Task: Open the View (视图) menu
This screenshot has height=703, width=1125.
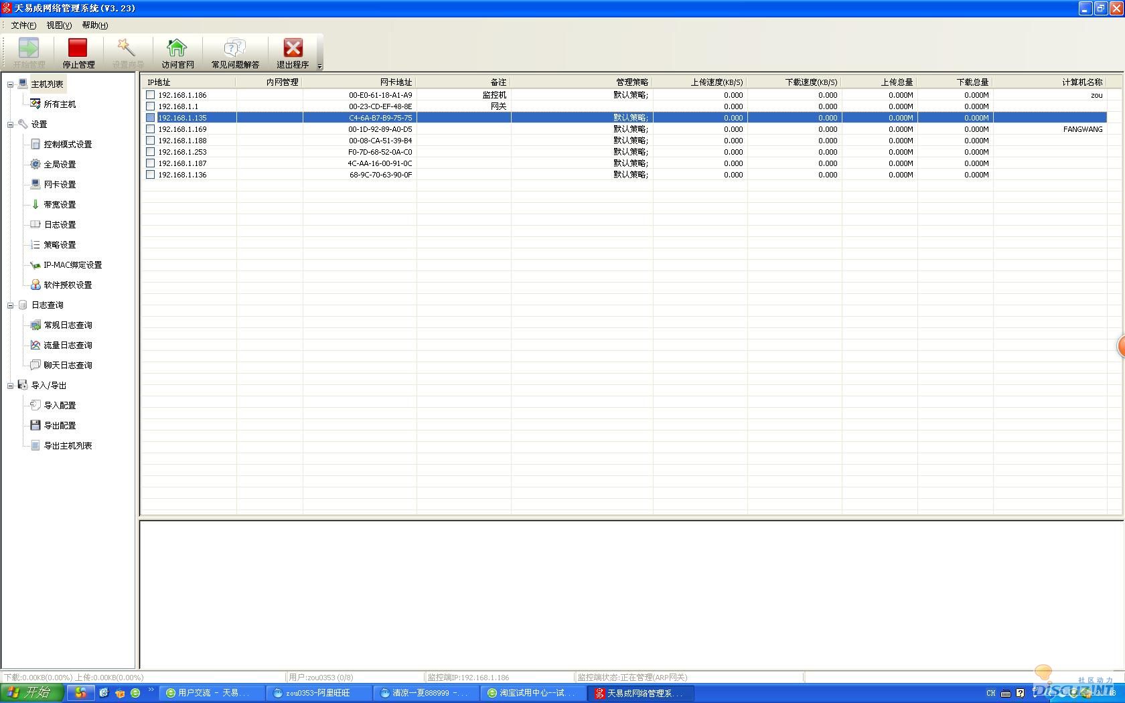Action: tap(58, 25)
